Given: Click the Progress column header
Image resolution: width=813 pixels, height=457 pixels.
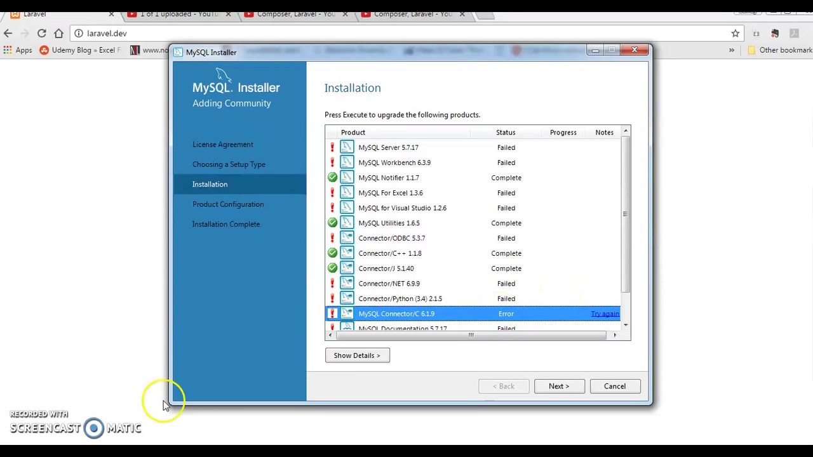Looking at the screenshot, I should [x=563, y=133].
